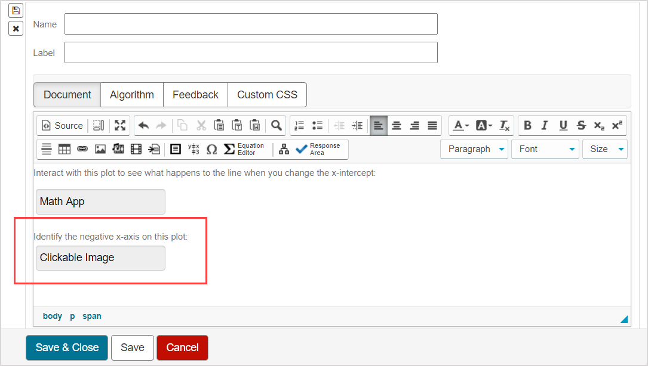This screenshot has height=366, width=648.
Task: Open the Custom CSS tab
Action: tap(267, 95)
